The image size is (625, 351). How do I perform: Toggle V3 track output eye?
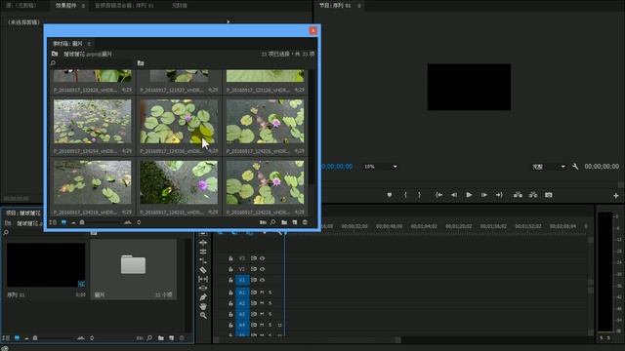point(263,258)
